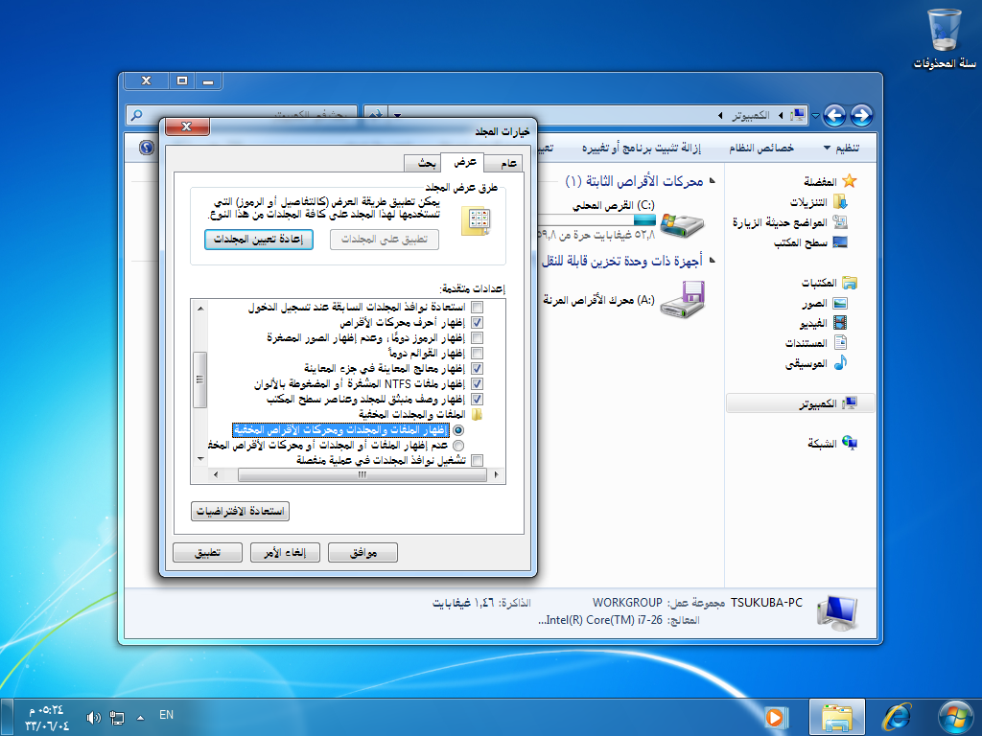Toggle restore previous folder windows at logon checkbox
The image size is (982, 736).
(x=477, y=308)
